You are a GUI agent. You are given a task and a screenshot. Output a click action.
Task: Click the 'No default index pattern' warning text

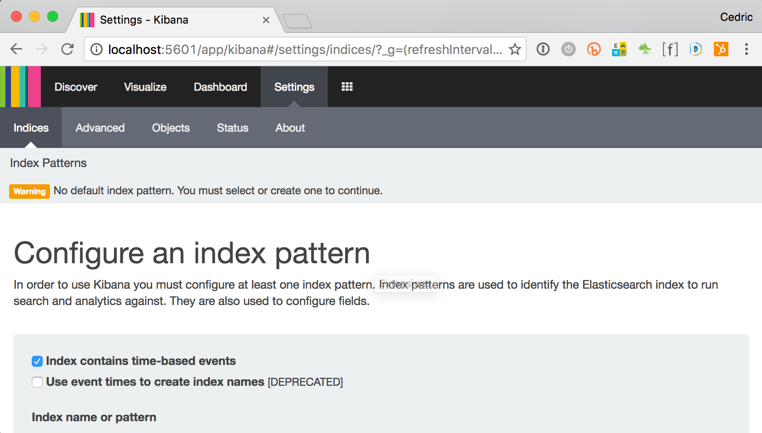coord(218,191)
